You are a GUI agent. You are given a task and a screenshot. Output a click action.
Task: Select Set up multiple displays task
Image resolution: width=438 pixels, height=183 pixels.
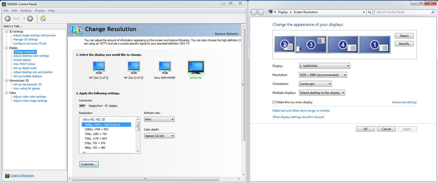[x=27, y=76]
